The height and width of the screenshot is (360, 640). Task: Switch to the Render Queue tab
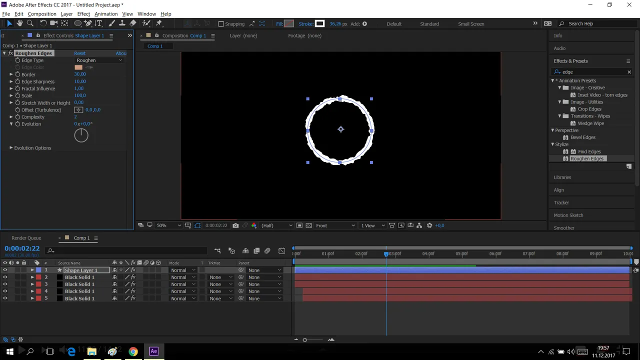[26, 238]
